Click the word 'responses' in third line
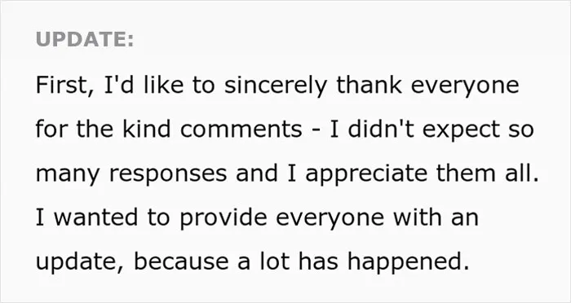571x303 pixels. coord(168,175)
